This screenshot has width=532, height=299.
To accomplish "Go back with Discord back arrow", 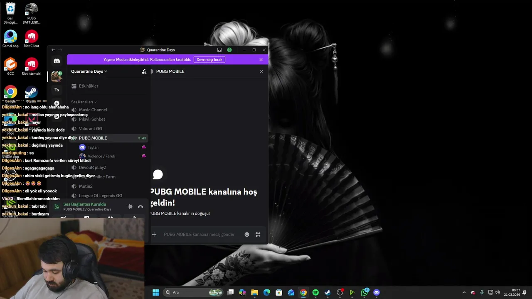I will click(53, 50).
